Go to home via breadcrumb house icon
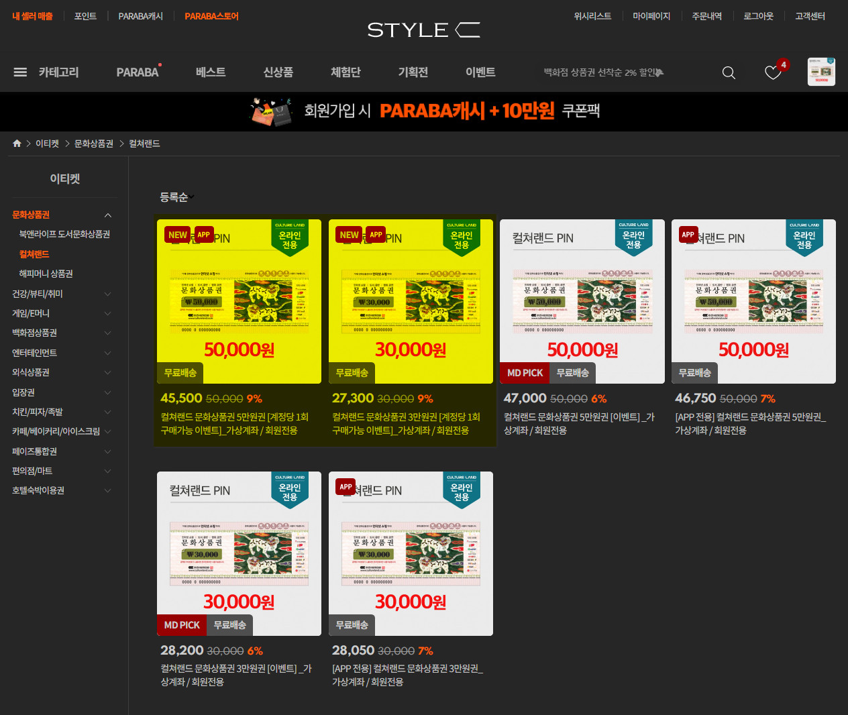 coord(17,144)
